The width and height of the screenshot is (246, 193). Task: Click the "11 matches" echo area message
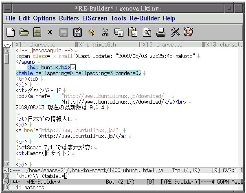pos(30,188)
